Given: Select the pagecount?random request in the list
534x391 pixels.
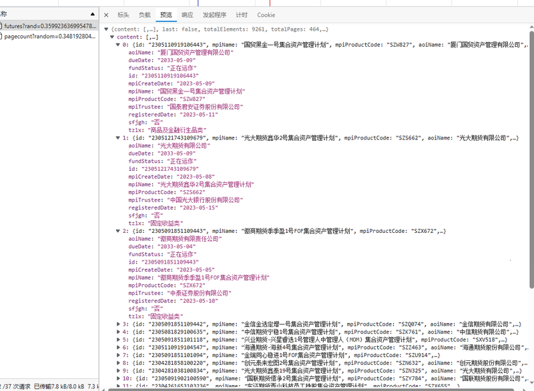Looking at the screenshot, I should point(49,37).
